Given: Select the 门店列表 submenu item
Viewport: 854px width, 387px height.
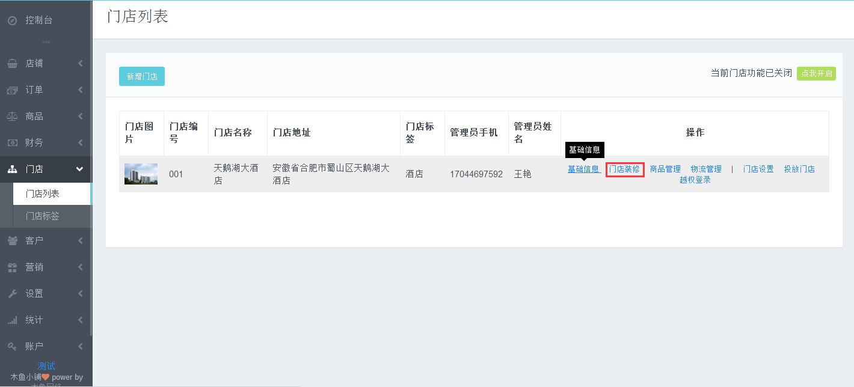Looking at the screenshot, I should (x=42, y=194).
